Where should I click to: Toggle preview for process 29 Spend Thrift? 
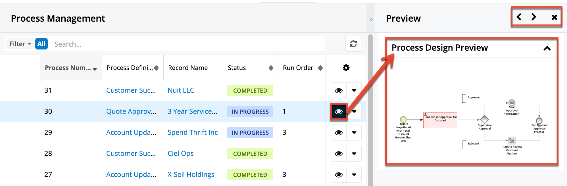point(339,133)
